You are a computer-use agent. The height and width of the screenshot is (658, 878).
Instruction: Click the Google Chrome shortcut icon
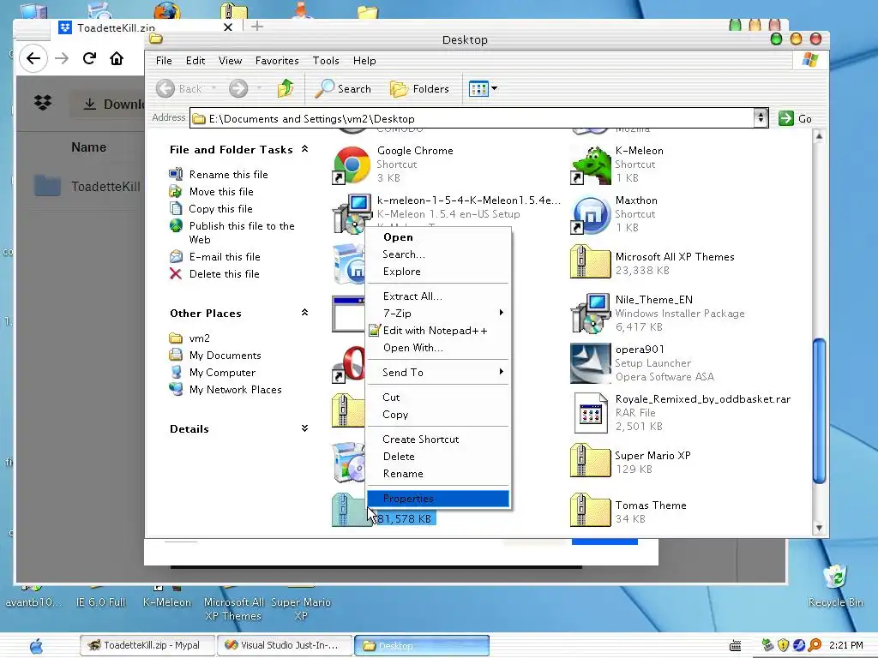[x=351, y=164]
